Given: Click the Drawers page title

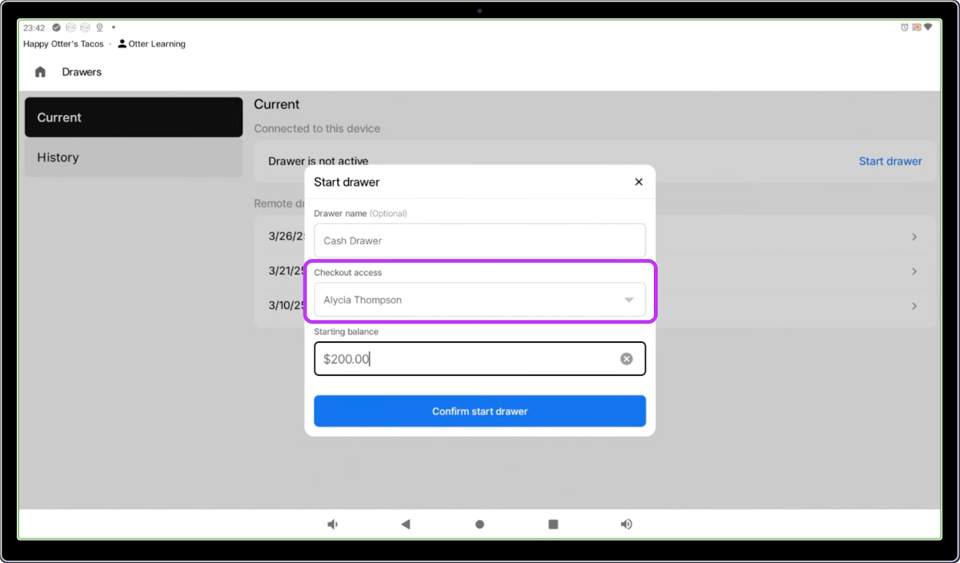Looking at the screenshot, I should click(82, 72).
